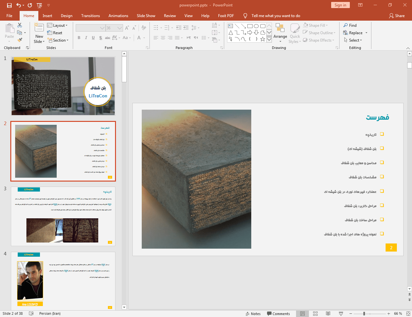Justify text in Paragraph group
The width and height of the screenshot is (412, 317).
tap(177, 38)
